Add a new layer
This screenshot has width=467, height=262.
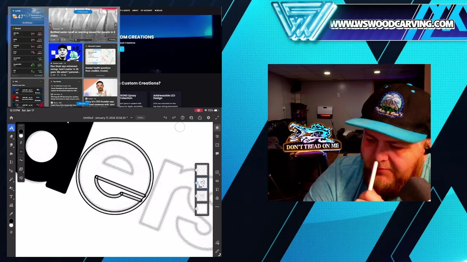pos(217,172)
